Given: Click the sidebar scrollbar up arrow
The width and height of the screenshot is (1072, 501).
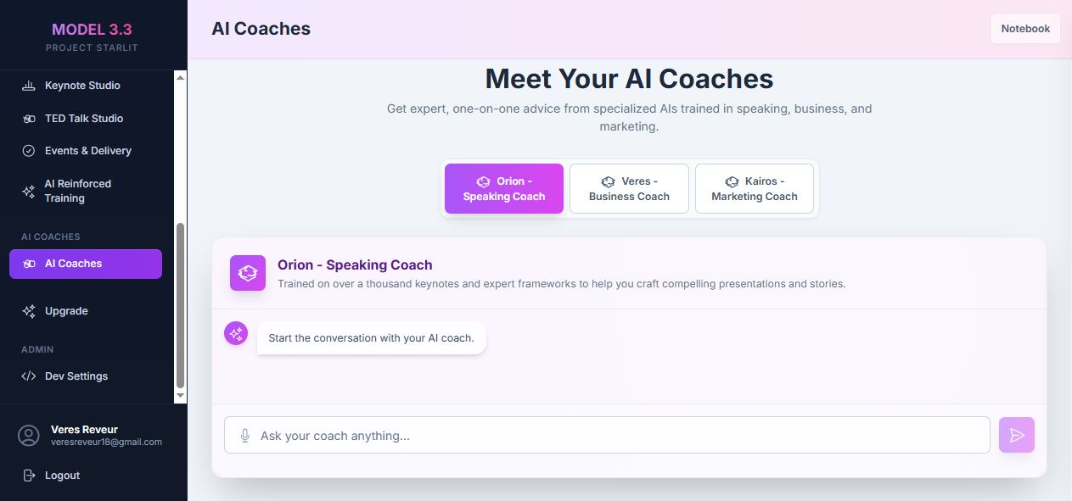Looking at the screenshot, I should pyautogui.click(x=180, y=77).
